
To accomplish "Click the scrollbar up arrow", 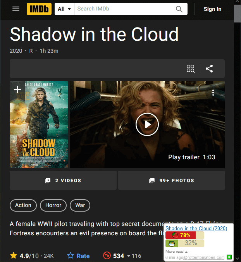I will point(238,2).
